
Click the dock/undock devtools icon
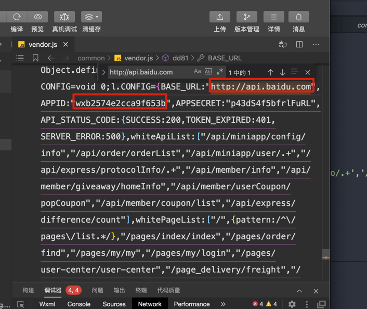point(321,304)
